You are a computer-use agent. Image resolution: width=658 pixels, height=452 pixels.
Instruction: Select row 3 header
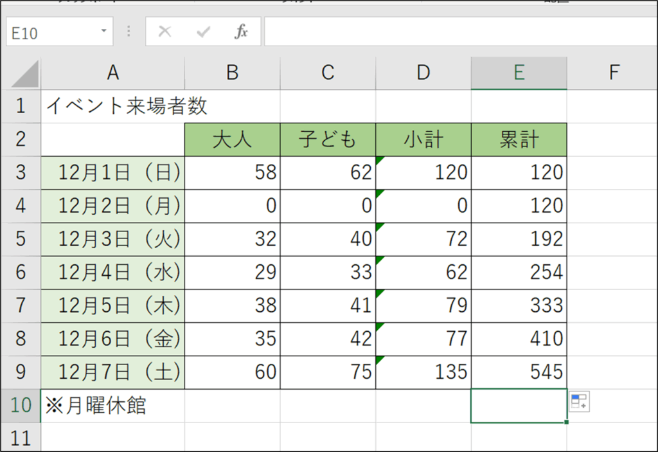(x=21, y=173)
